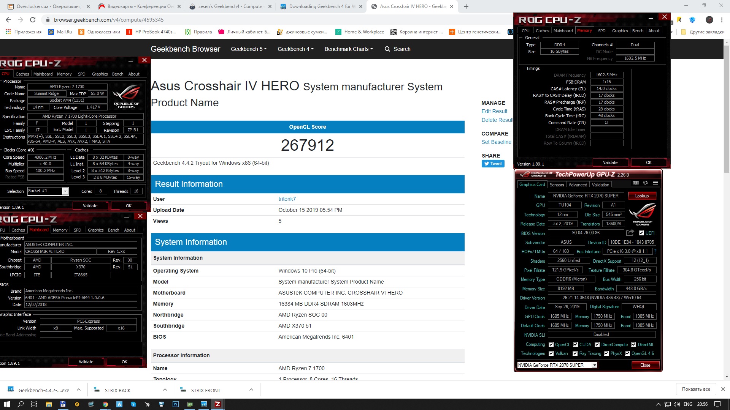Open taskbar search magnifier

(21, 404)
